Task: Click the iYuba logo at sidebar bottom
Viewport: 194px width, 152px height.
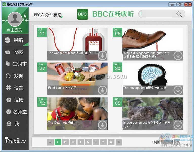Action: click(x=16, y=140)
